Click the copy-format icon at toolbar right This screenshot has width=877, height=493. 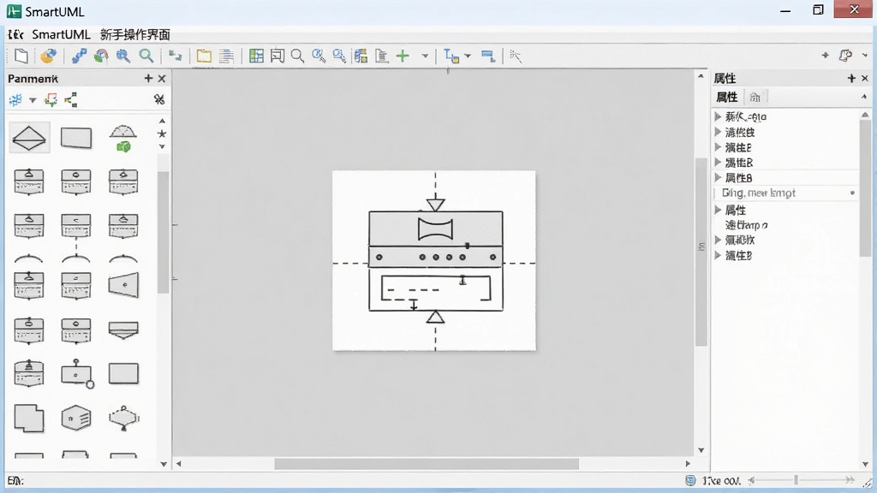click(x=845, y=56)
